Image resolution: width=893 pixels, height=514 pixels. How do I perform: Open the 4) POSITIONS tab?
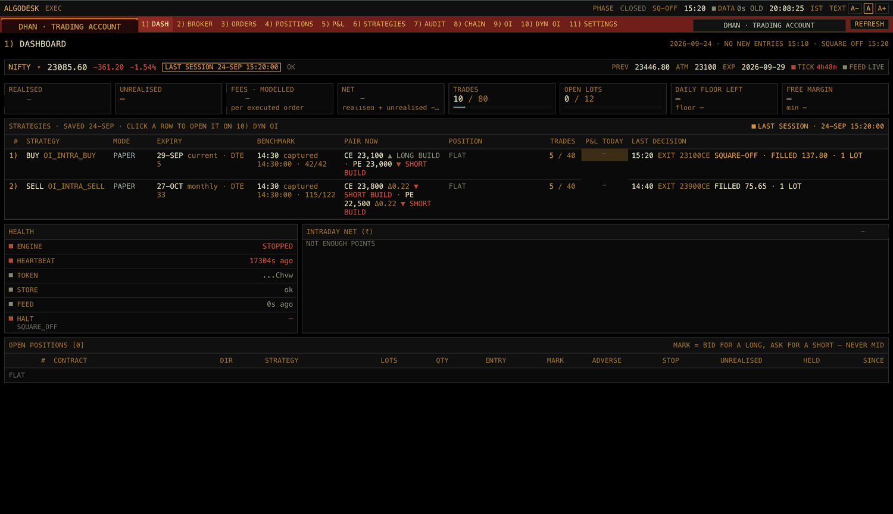289,24
